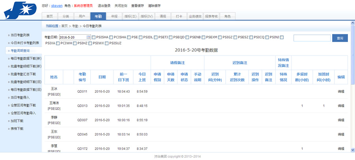Click 关闭左侧 to hide sidebar
This screenshot has height=160, width=355.
[x=121, y=6]
